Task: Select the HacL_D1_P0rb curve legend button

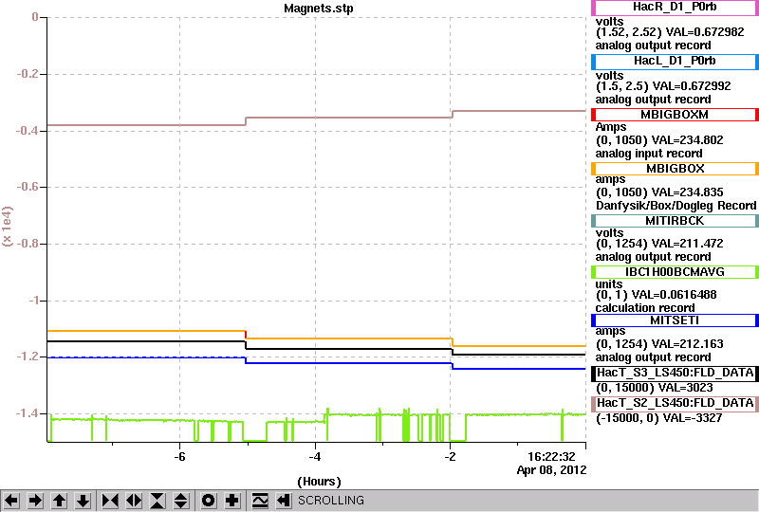Action: (x=675, y=62)
